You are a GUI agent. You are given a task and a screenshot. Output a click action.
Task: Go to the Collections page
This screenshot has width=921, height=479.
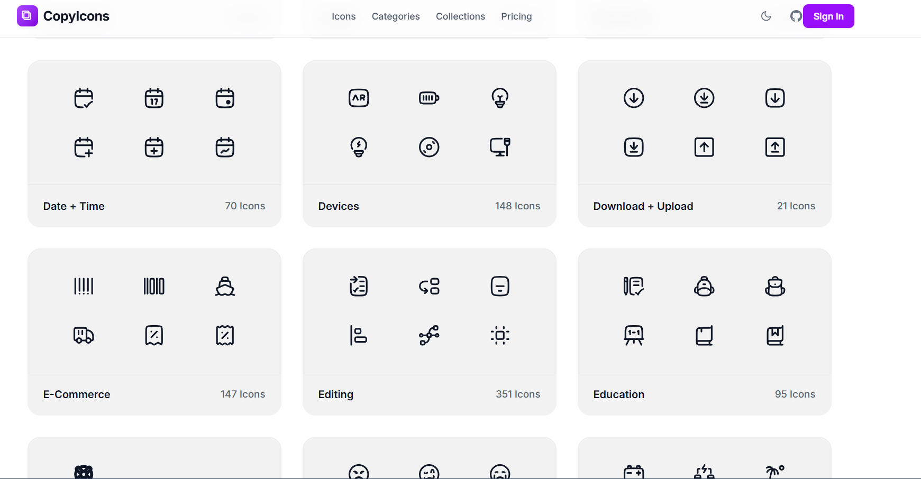(460, 16)
